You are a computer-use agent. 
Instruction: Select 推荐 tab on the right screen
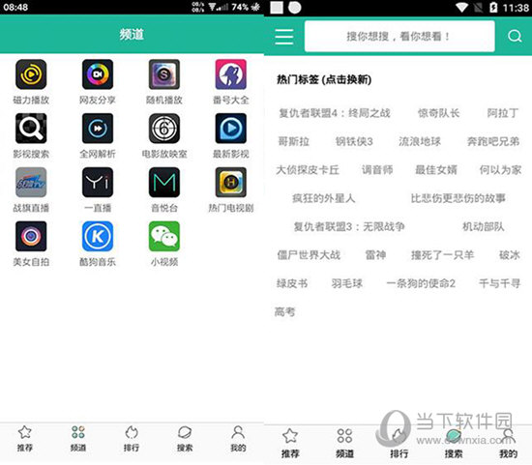pos(290,444)
